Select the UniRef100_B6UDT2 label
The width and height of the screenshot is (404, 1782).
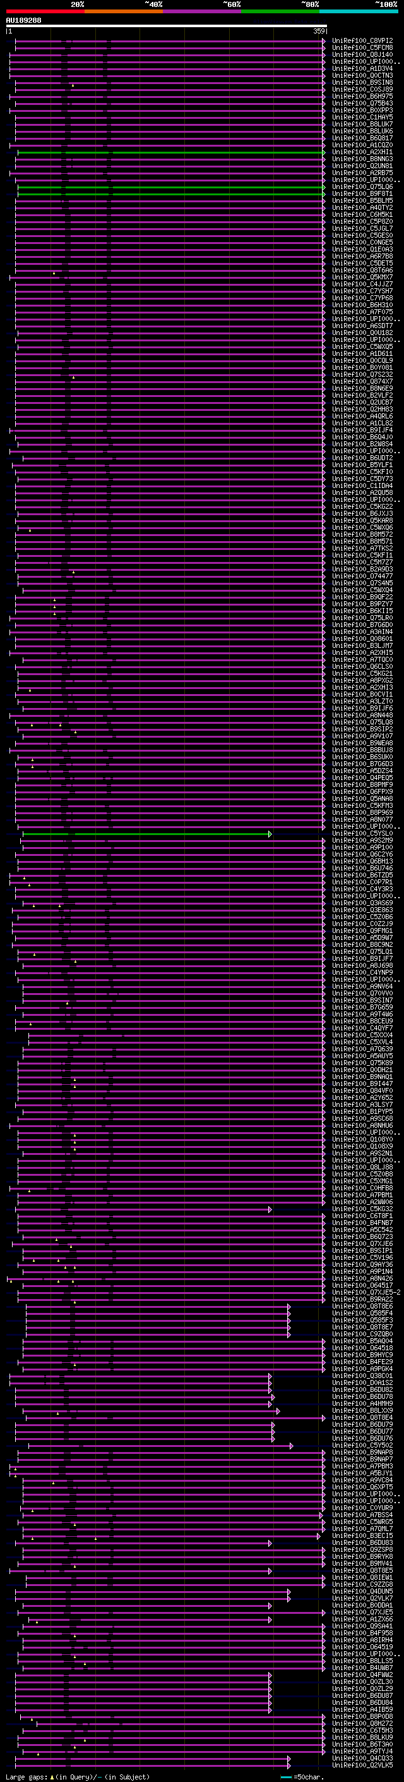point(362,458)
